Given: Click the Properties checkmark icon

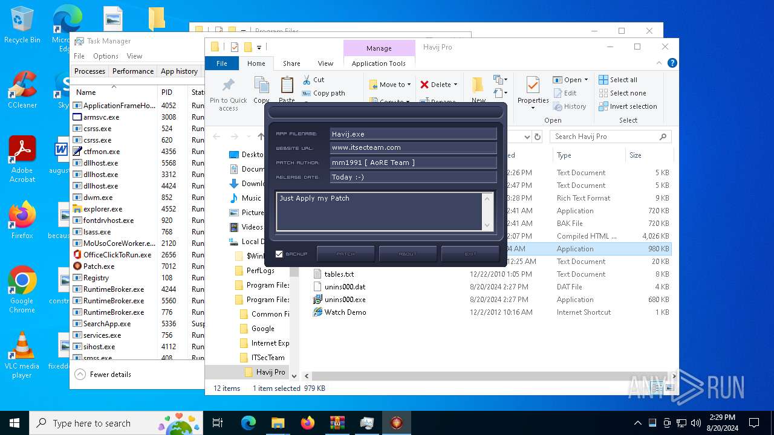Looking at the screenshot, I should [x=533, y=85].
